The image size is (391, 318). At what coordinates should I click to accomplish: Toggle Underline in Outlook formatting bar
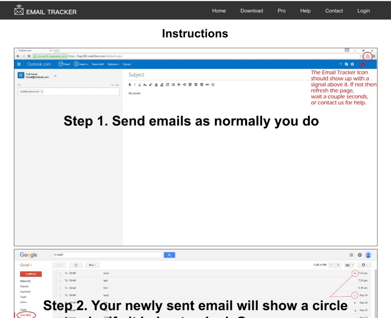tap(139, 85)
